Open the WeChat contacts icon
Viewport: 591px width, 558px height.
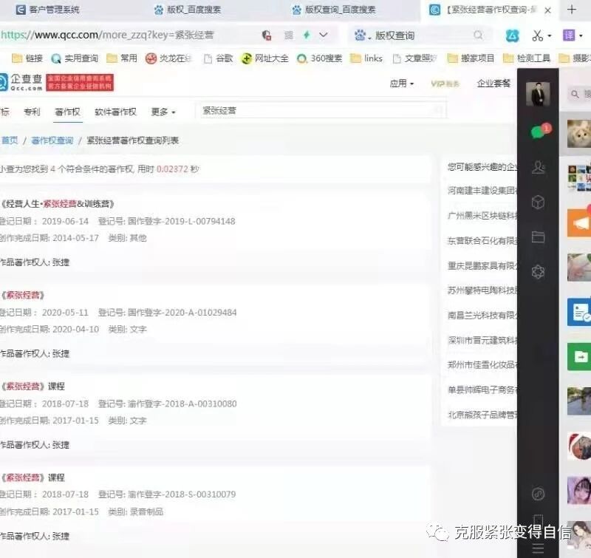538,167
